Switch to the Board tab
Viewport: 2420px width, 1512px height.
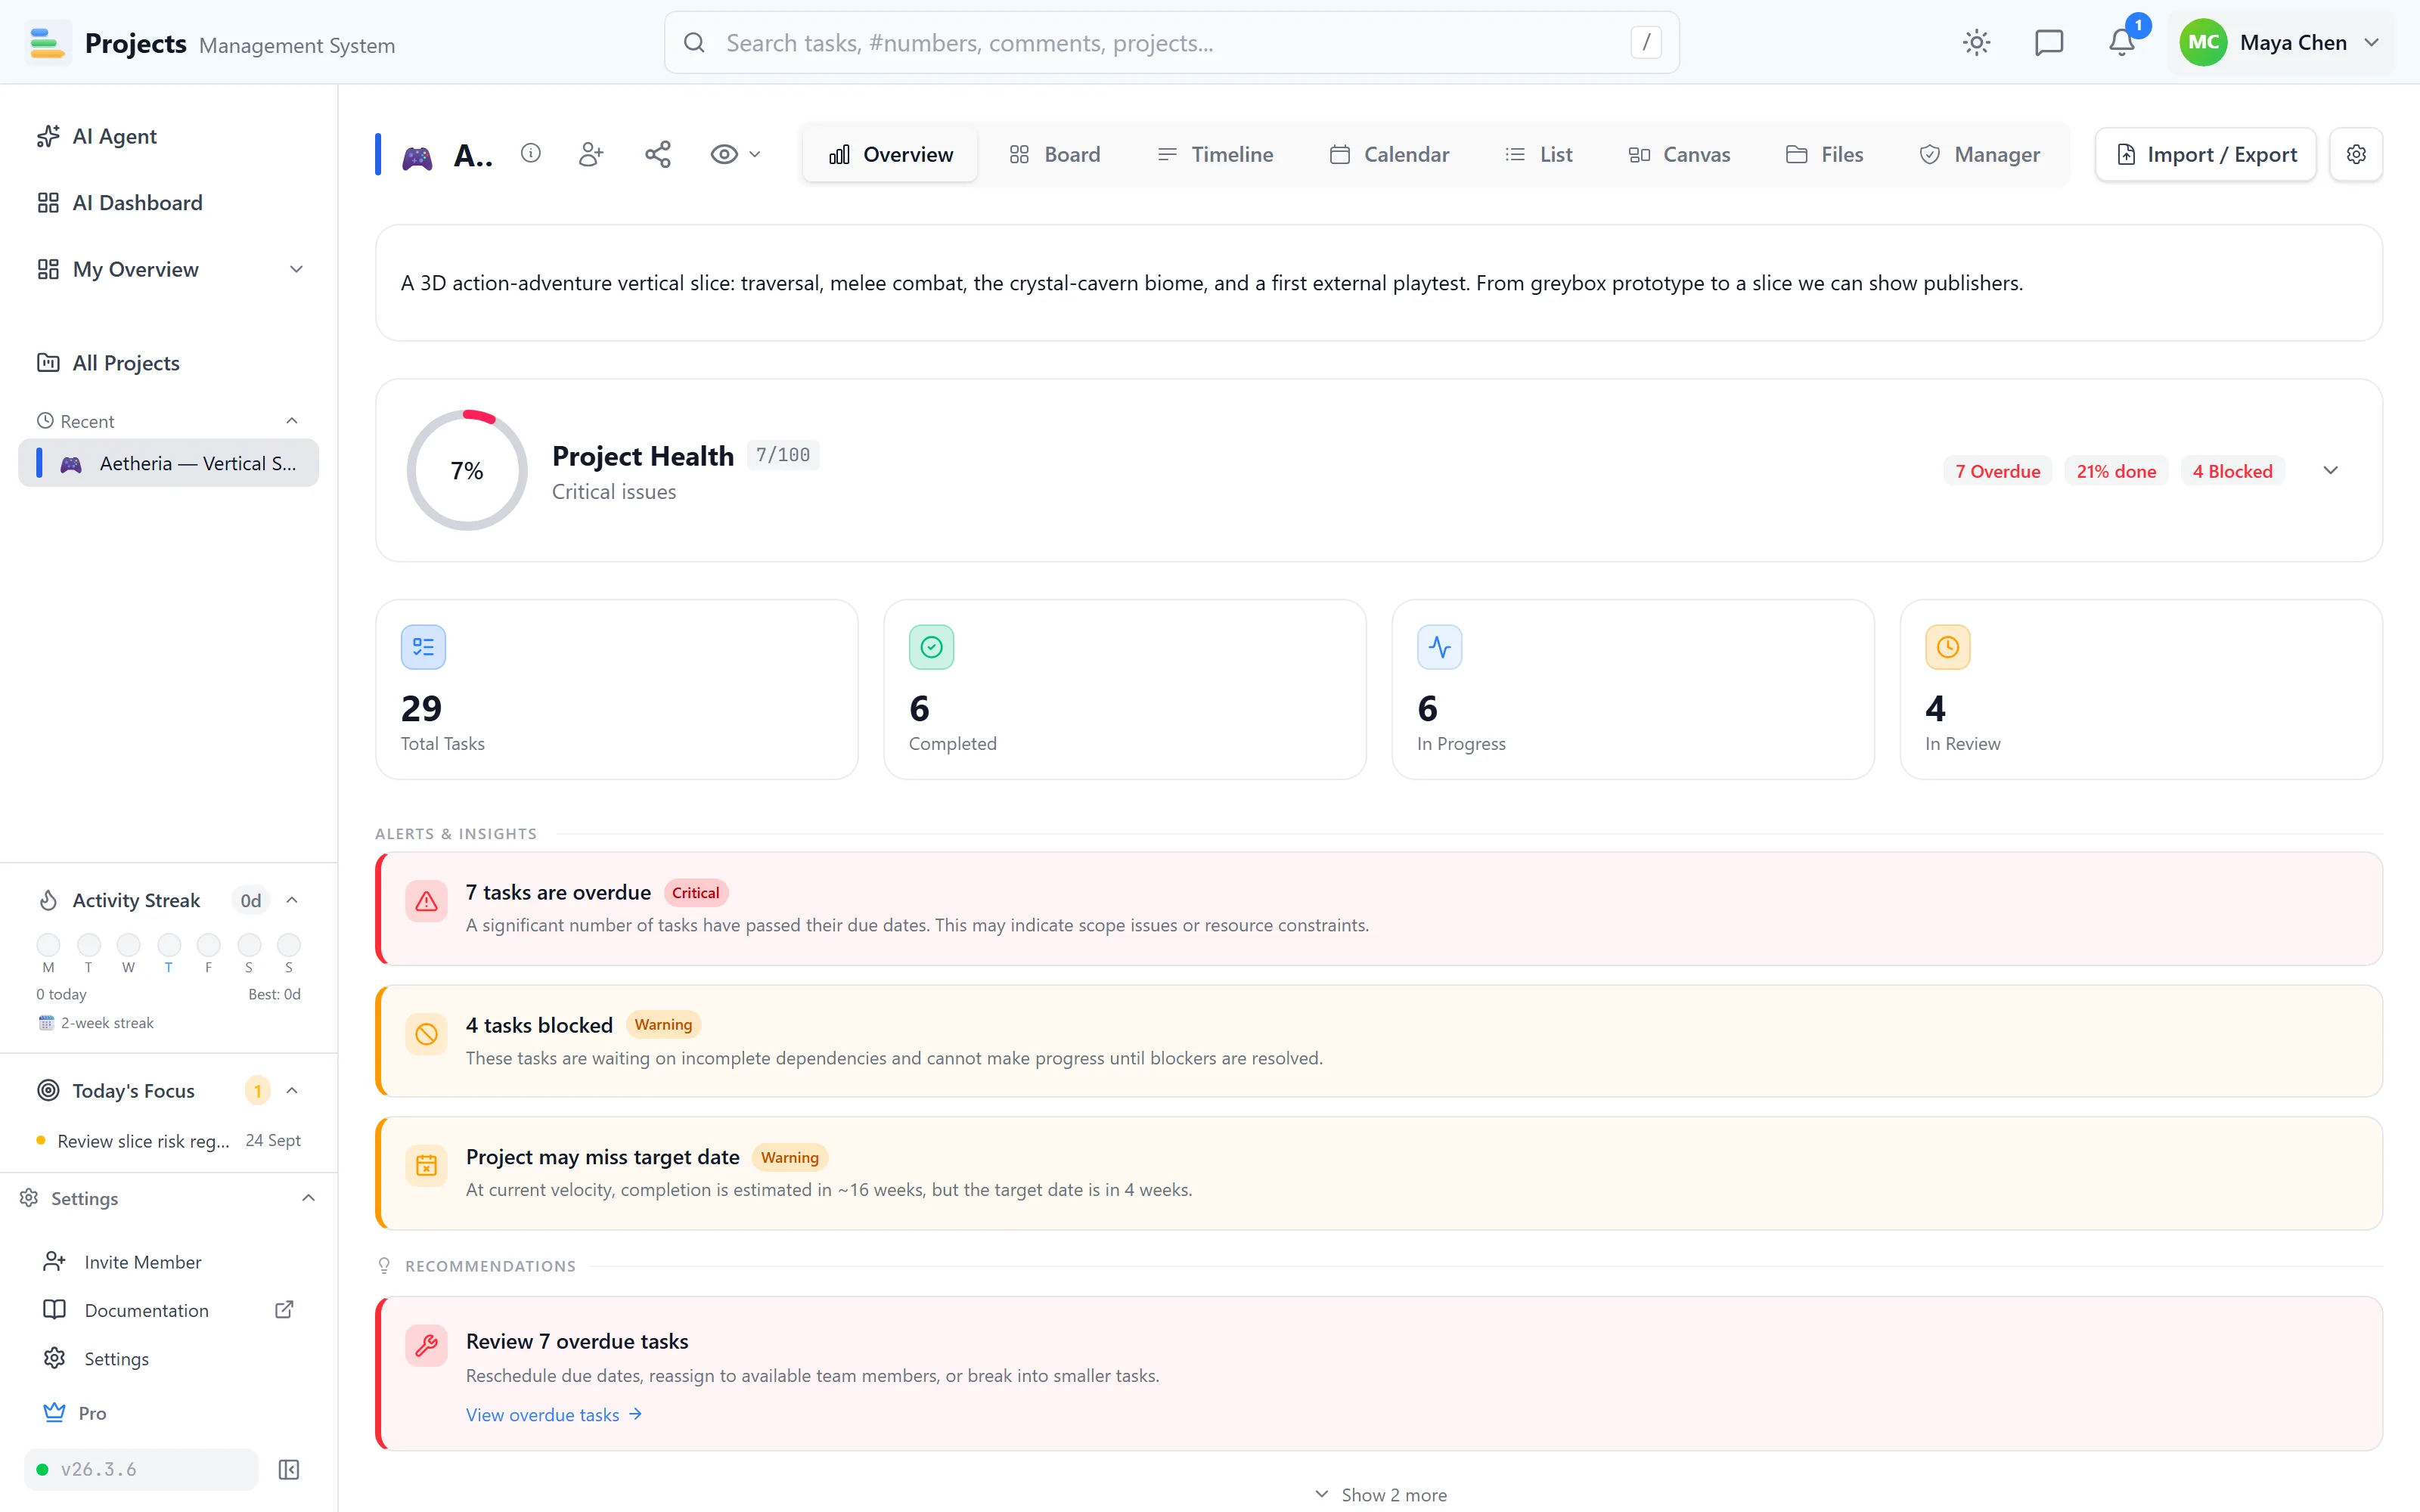tap(1055, 154)
